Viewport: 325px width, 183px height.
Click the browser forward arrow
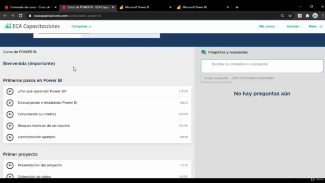(13, 16)
